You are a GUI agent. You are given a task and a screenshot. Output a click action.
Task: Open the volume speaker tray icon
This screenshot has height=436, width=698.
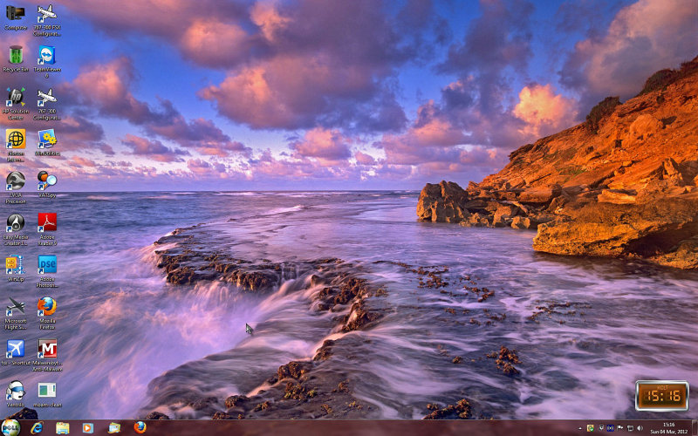coord(640,428)
